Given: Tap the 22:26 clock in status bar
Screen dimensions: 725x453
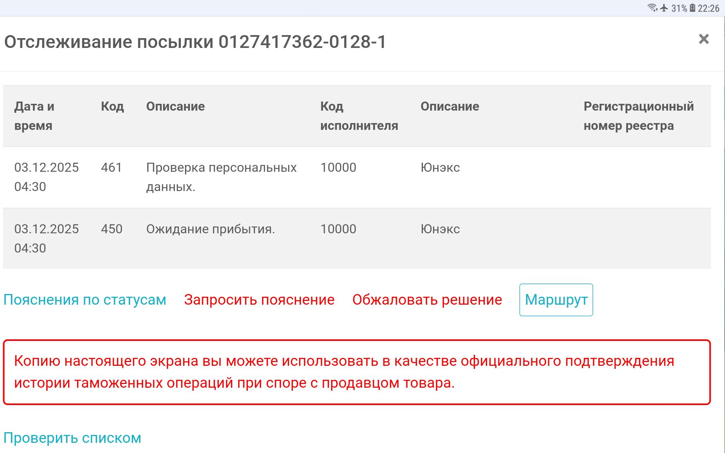Looking at the screenshot, I should (x=709, y=8).
